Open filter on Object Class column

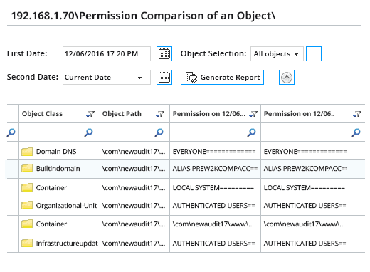point(90,114)
